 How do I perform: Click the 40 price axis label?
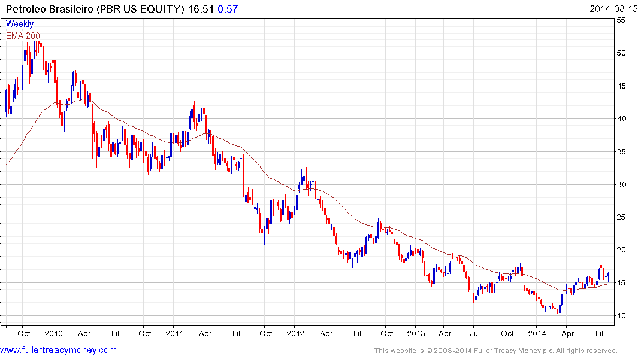pyautogui.click(x=621, y=118)
